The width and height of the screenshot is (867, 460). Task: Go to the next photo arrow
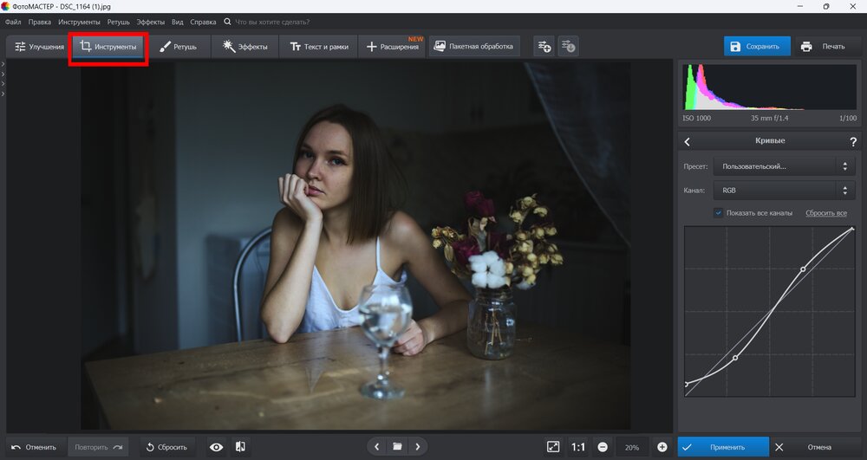click(x=417, y=447)
